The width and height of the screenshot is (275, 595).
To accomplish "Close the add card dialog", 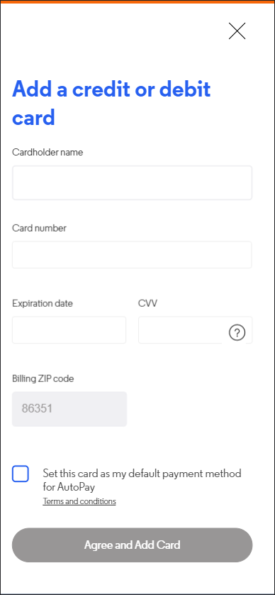I will pyautogui.click(x=237, y=31).
